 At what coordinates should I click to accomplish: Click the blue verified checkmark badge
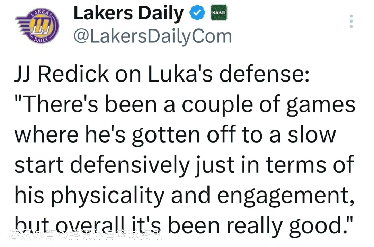click(x=196, y=14)
